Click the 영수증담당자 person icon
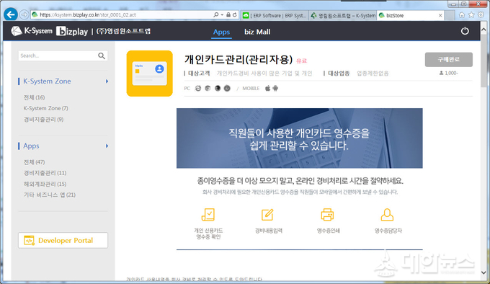The height and width of the screenshot is (284, 490). point(387,215)
